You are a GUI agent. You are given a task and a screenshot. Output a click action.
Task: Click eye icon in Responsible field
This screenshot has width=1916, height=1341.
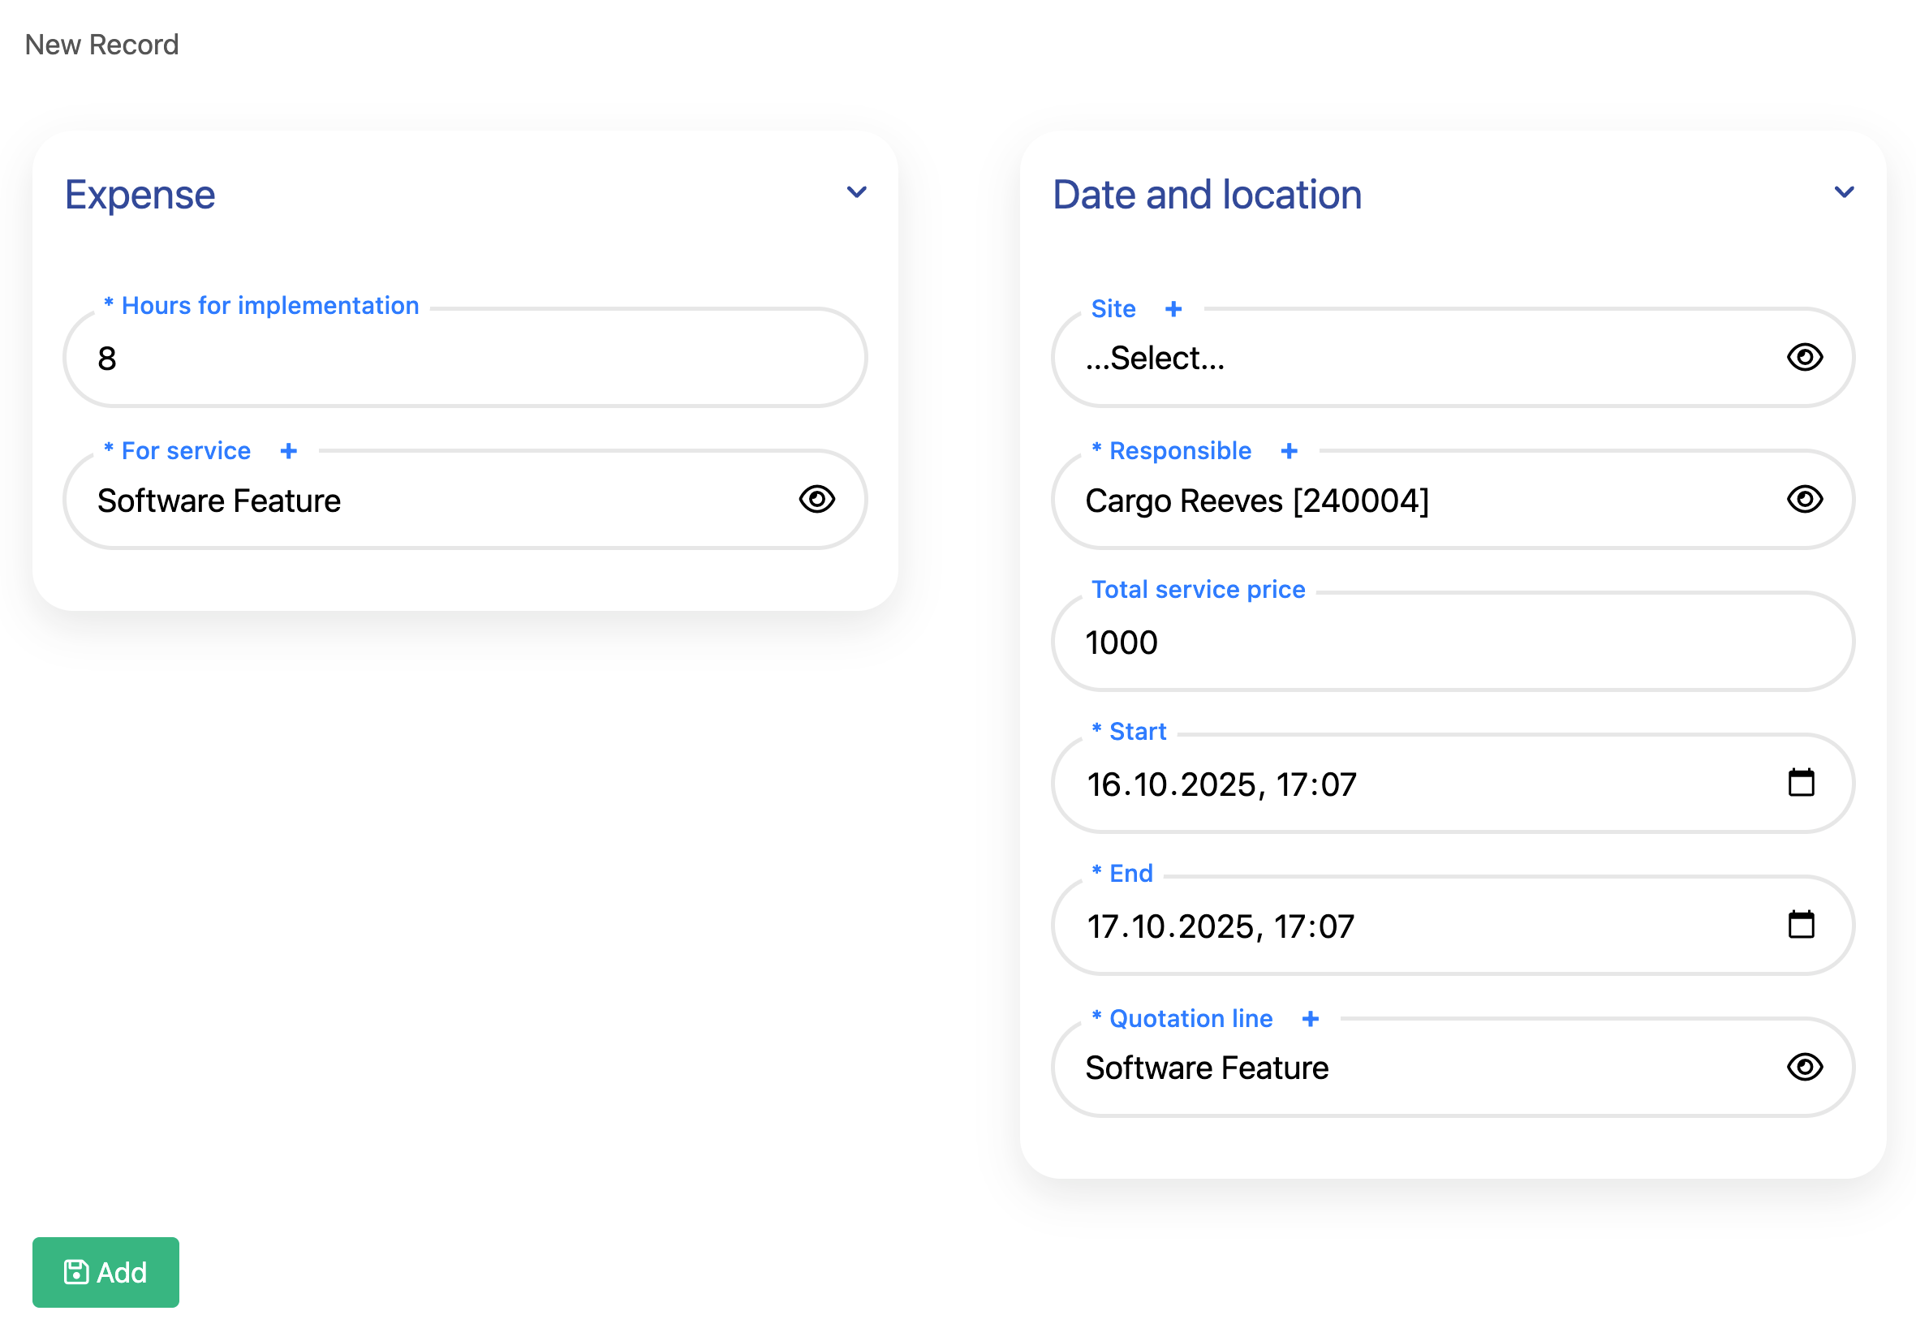click(1804, 500)
